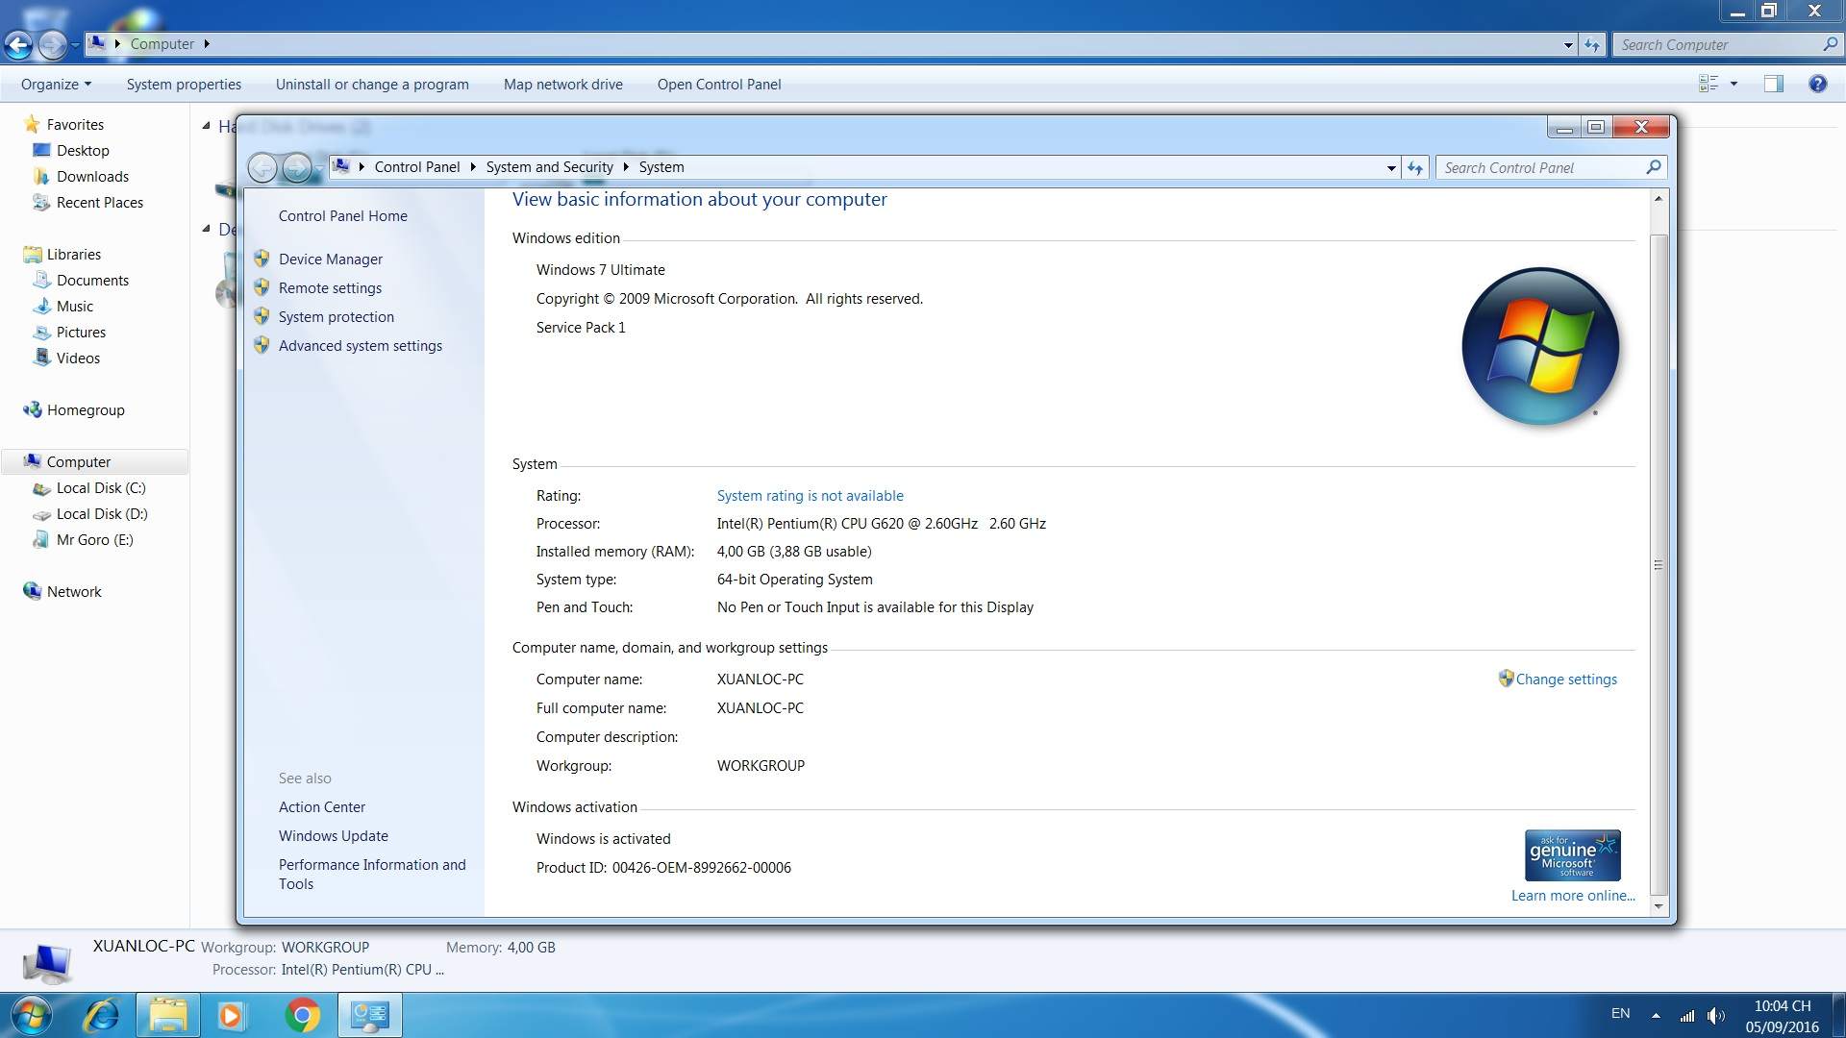This screenshot has height=1038, width=1846.
Task: Open the Explorer help question-mark icon
Action: (1817, 84)
